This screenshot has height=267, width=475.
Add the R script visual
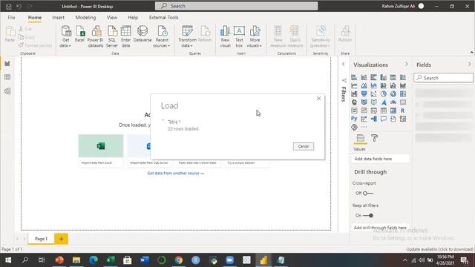(403, 111)
